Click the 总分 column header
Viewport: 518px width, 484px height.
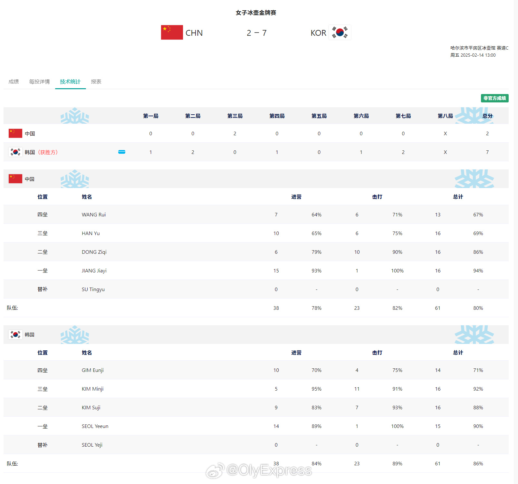pos(487,116)
